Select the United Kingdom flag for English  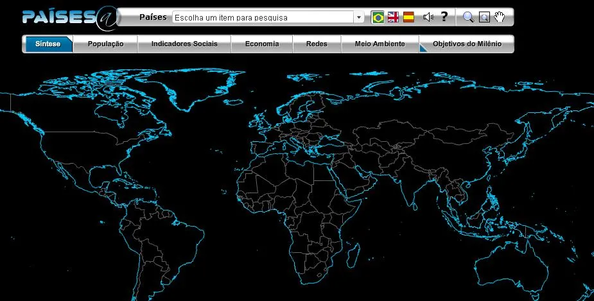click(394, 17)
